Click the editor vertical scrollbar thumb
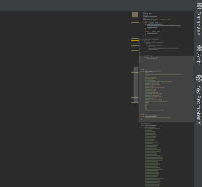This screenshot has height=187, width=202. pos(136,85)
